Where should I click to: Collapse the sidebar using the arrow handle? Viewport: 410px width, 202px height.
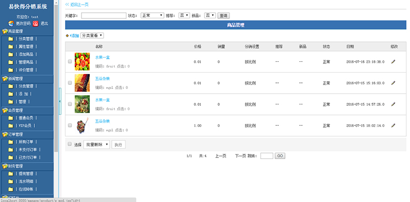coord(60,101)
